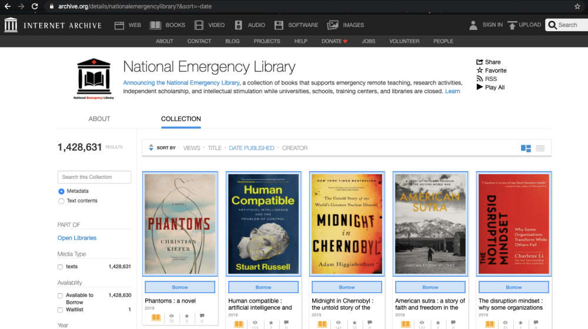Open the VOLUNTEER menu item
This screenshot has width=588, height=329.
point(405,41)
